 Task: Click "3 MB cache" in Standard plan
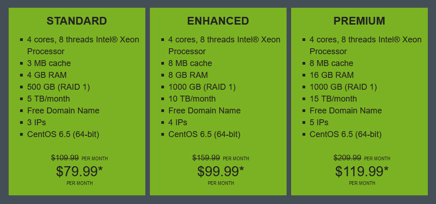point(49,63)
